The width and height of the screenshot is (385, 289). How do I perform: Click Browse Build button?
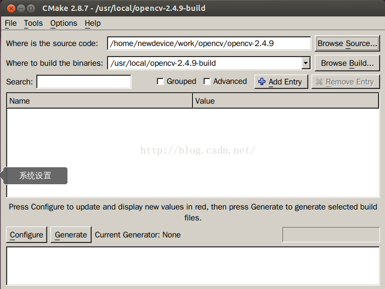pos(347,63)
